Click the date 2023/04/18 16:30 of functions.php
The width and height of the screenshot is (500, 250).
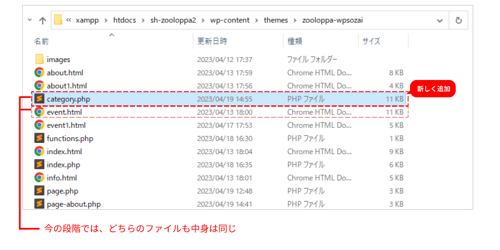(x=225, y=138)
